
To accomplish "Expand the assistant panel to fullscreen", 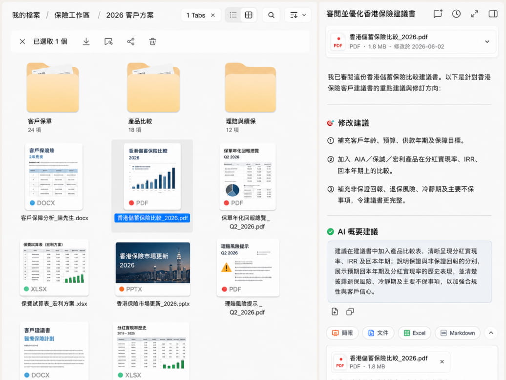I will coord(475,14).
